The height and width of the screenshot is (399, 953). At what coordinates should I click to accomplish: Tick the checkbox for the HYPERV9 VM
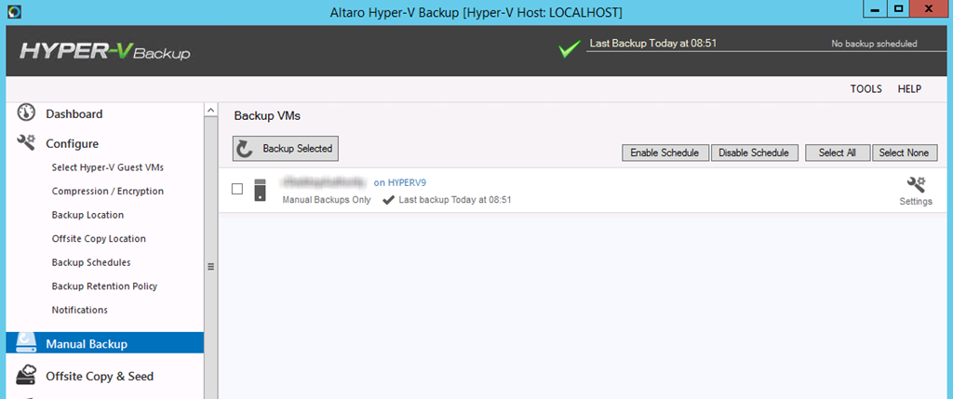tap(237, 189)
